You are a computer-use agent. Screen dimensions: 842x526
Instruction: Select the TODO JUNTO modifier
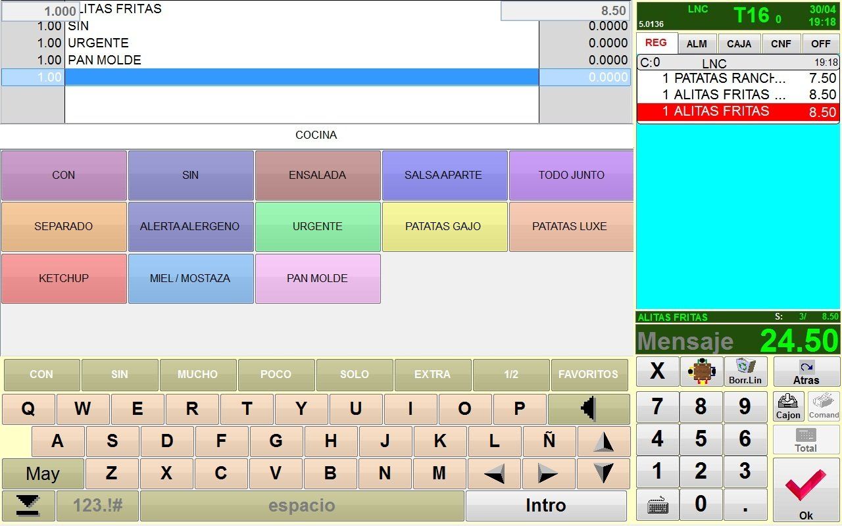(x=571, y=175)
